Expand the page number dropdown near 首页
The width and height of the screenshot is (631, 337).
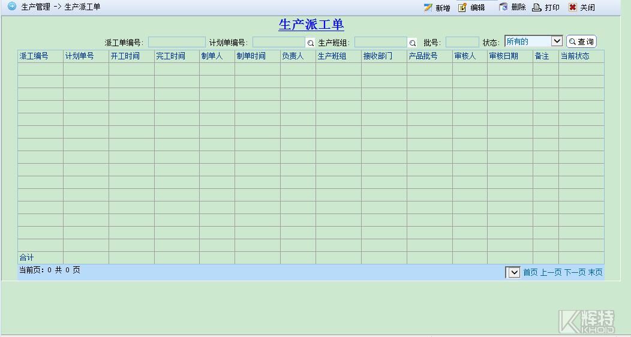coord(513,272)
